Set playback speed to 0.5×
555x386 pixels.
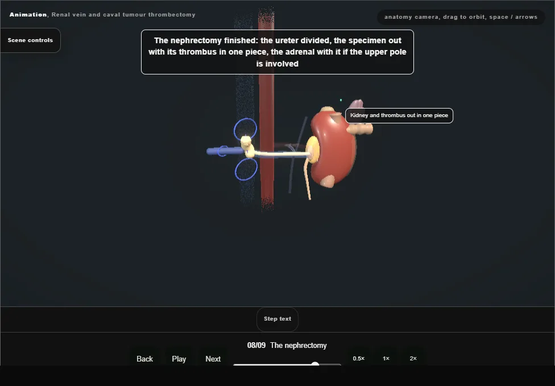coord(359,358)
